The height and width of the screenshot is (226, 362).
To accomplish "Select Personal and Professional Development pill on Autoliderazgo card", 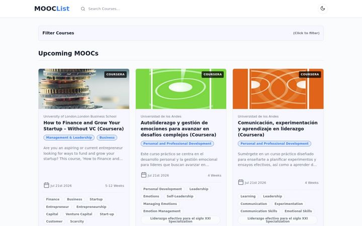I will click(177, 144).
